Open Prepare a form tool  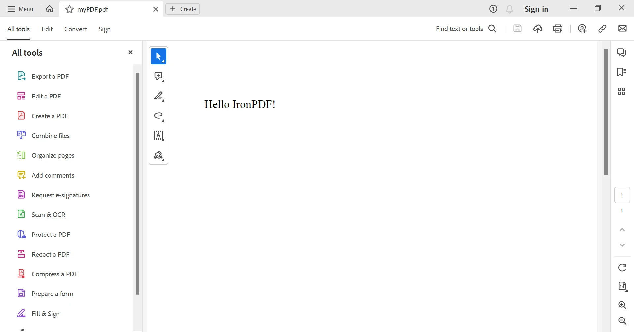[45, 294]
